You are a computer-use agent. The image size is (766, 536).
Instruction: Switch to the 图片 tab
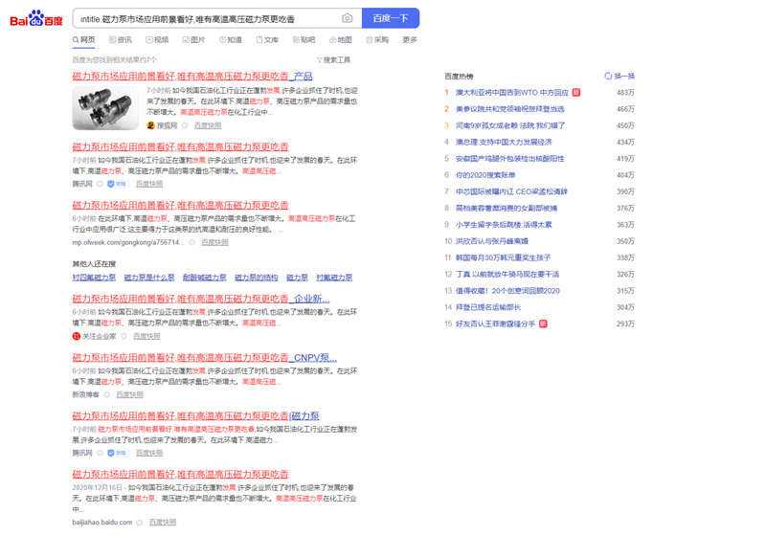coord(193,40)
